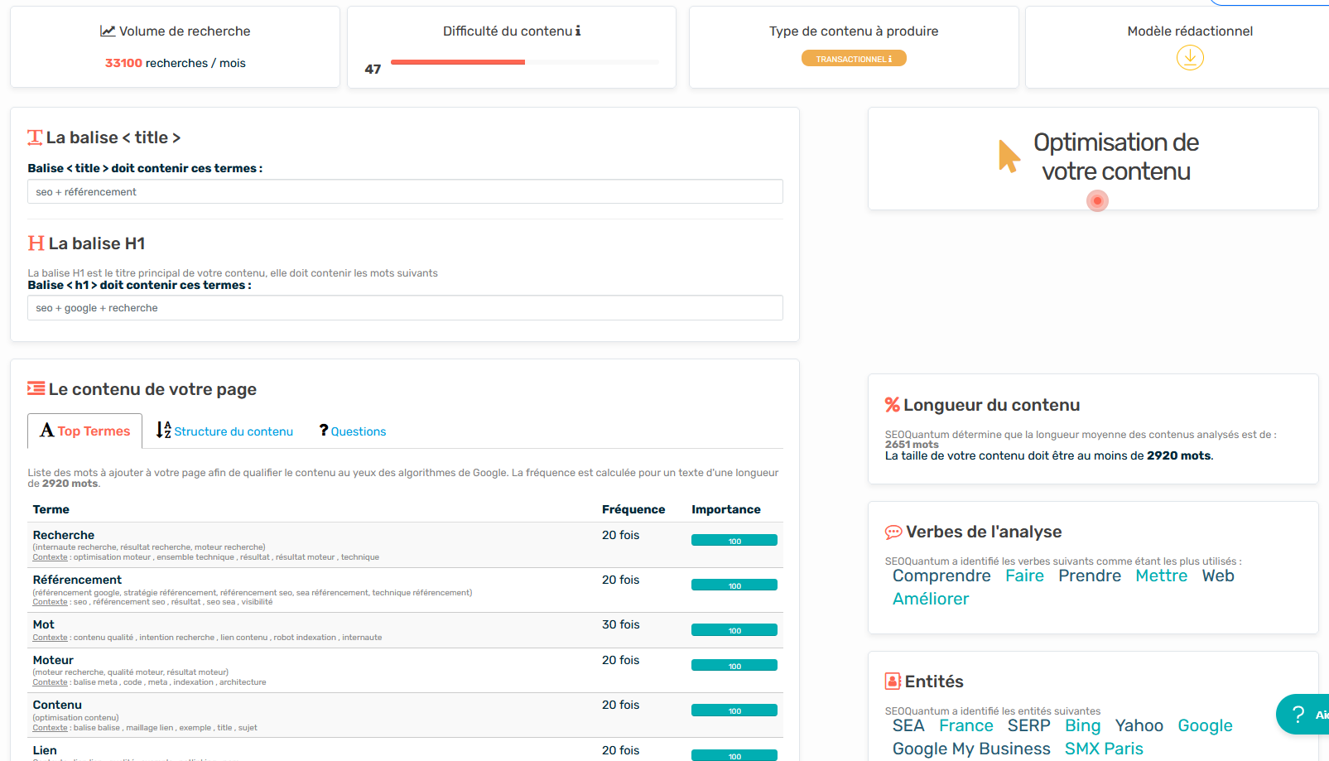Click the content difficulty progress bar

pyautogui.click(x=524, y=62)
